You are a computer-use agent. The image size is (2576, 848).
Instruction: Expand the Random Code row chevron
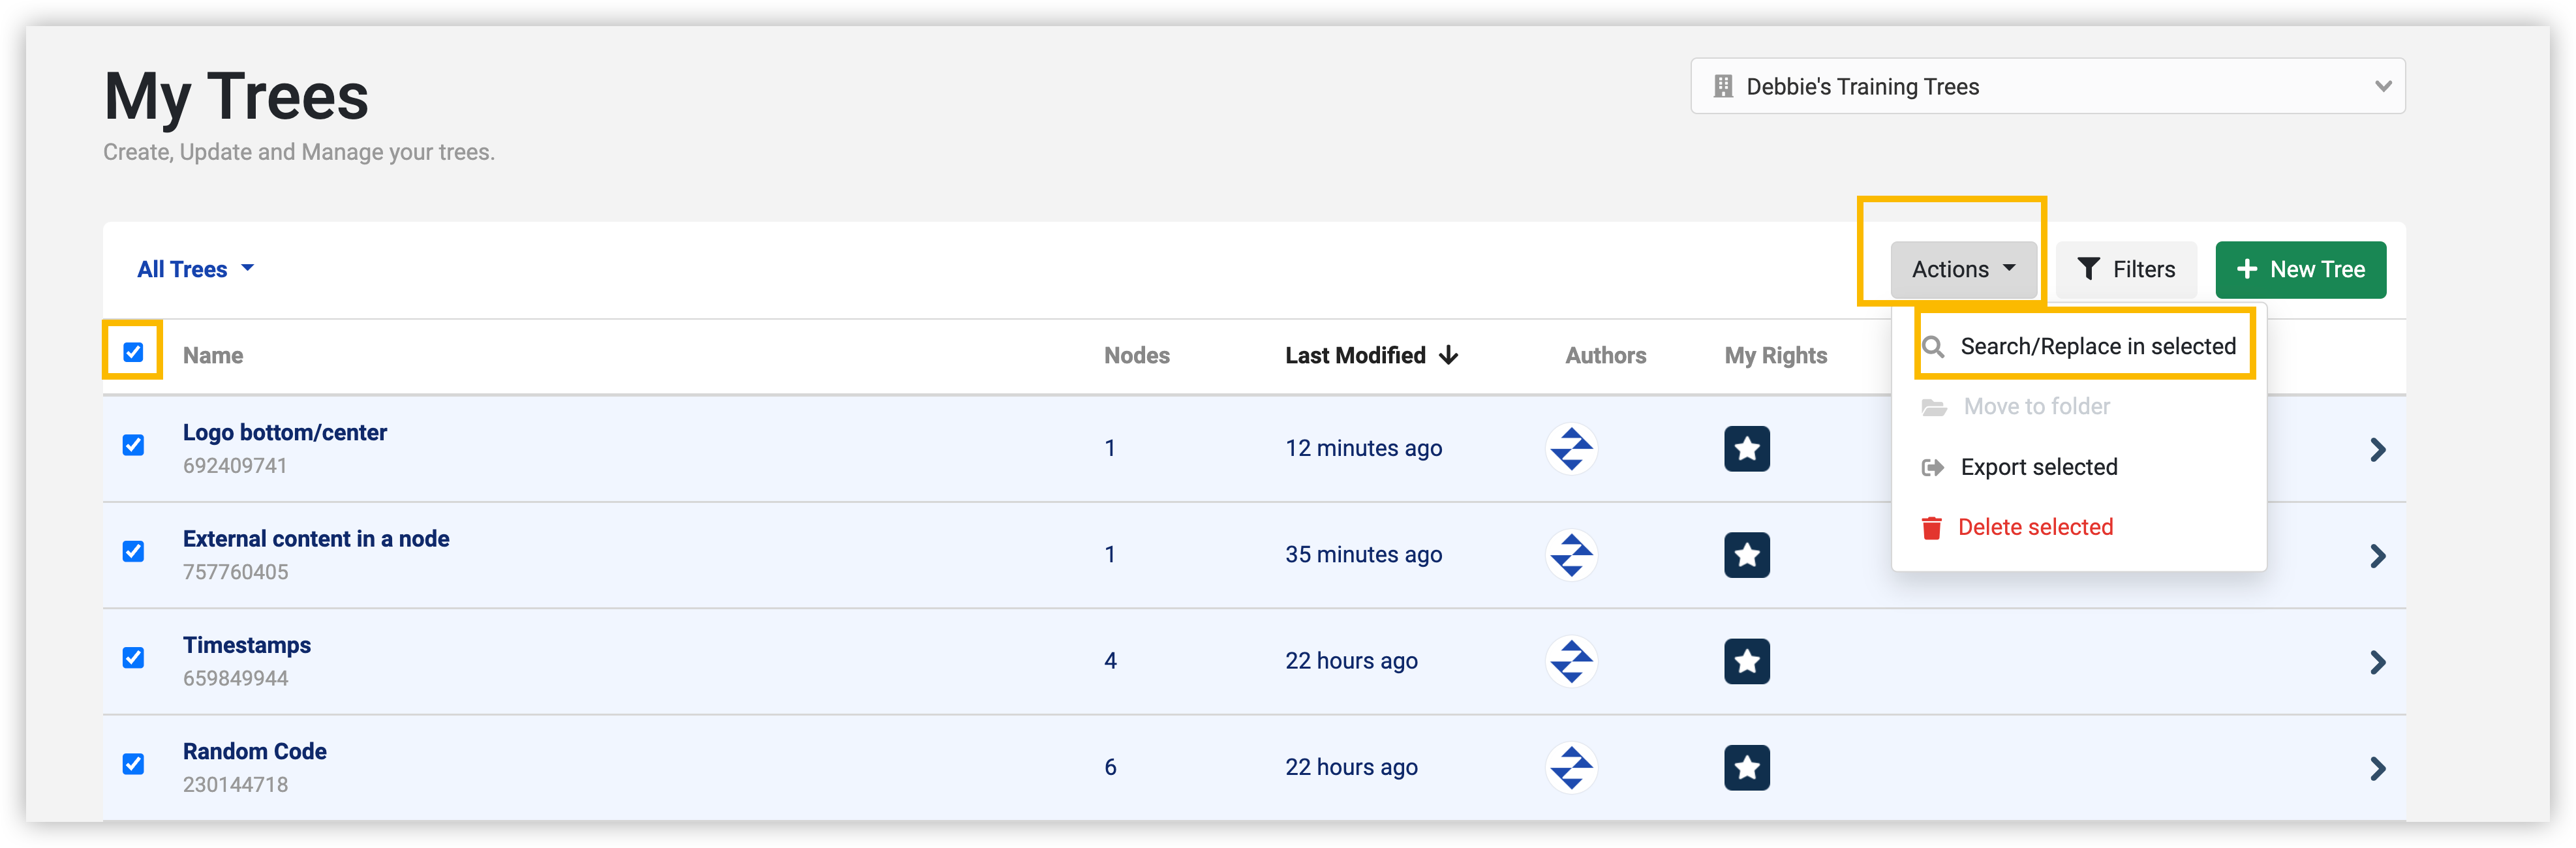2378,768
